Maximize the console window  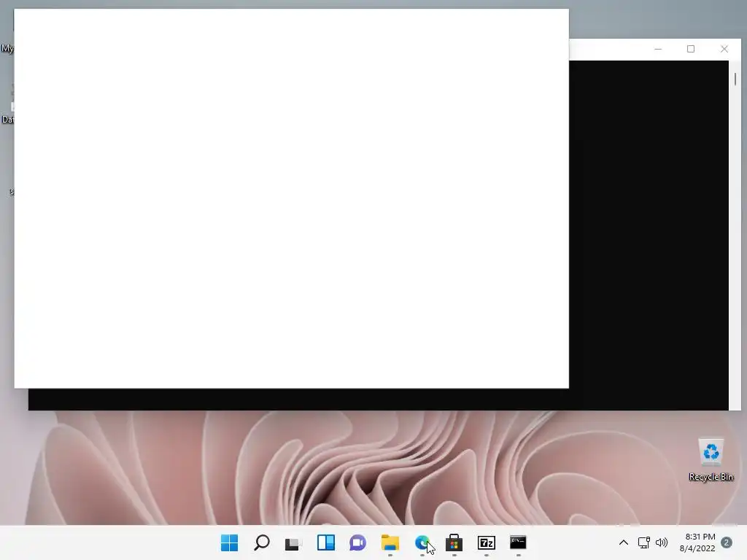point(691,49)
